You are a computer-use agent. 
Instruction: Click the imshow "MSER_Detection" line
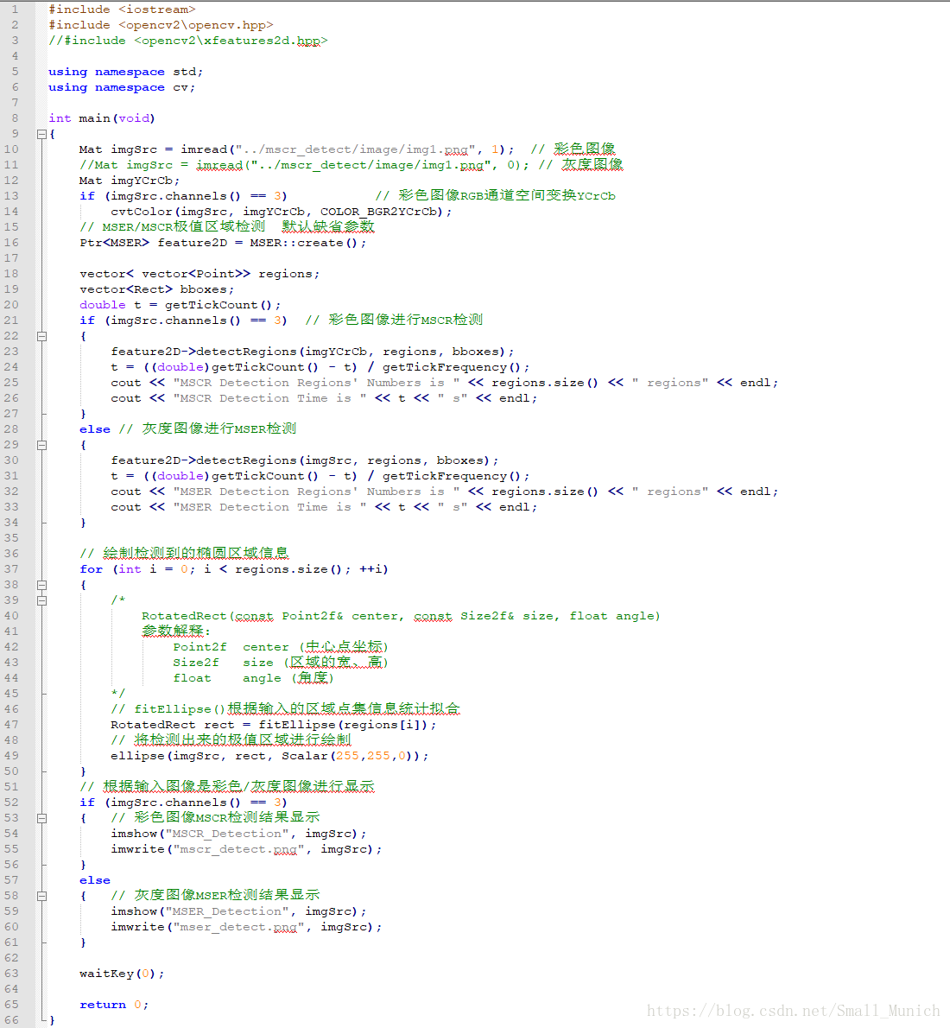pyautogui.click(x=238, y=911)
